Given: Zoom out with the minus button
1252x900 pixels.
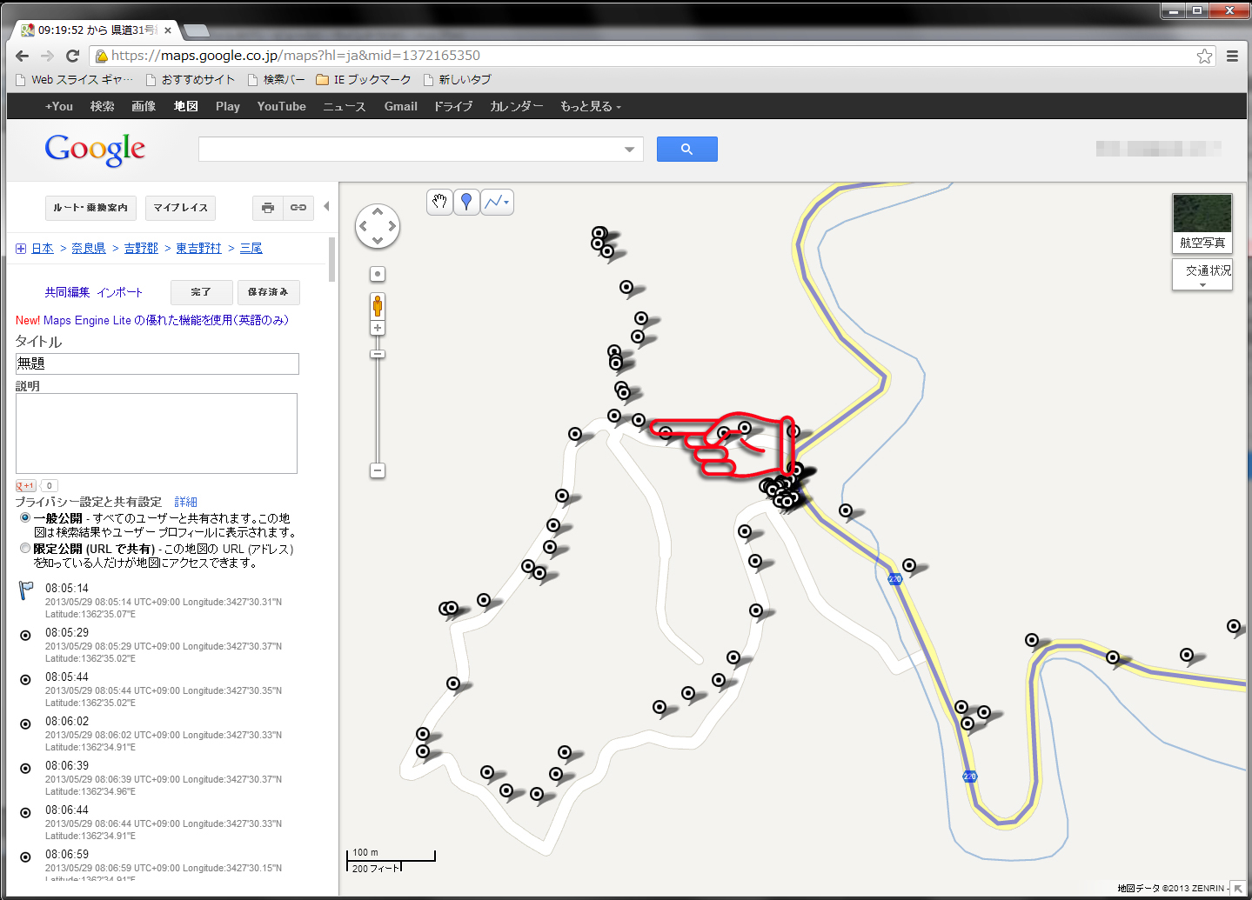Looking at the screenshot, I should [378, 470].
